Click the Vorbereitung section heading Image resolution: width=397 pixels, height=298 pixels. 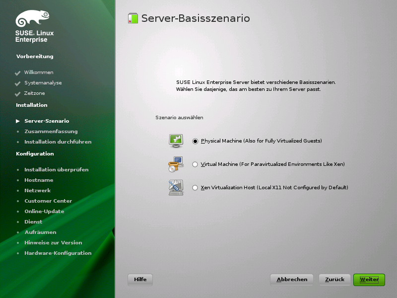[x=35, y=56]
